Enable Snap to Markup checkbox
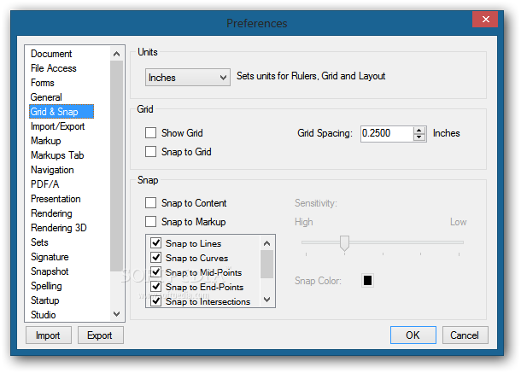The image size is (521, 373). pyautogui.click(x=151, y=222)
